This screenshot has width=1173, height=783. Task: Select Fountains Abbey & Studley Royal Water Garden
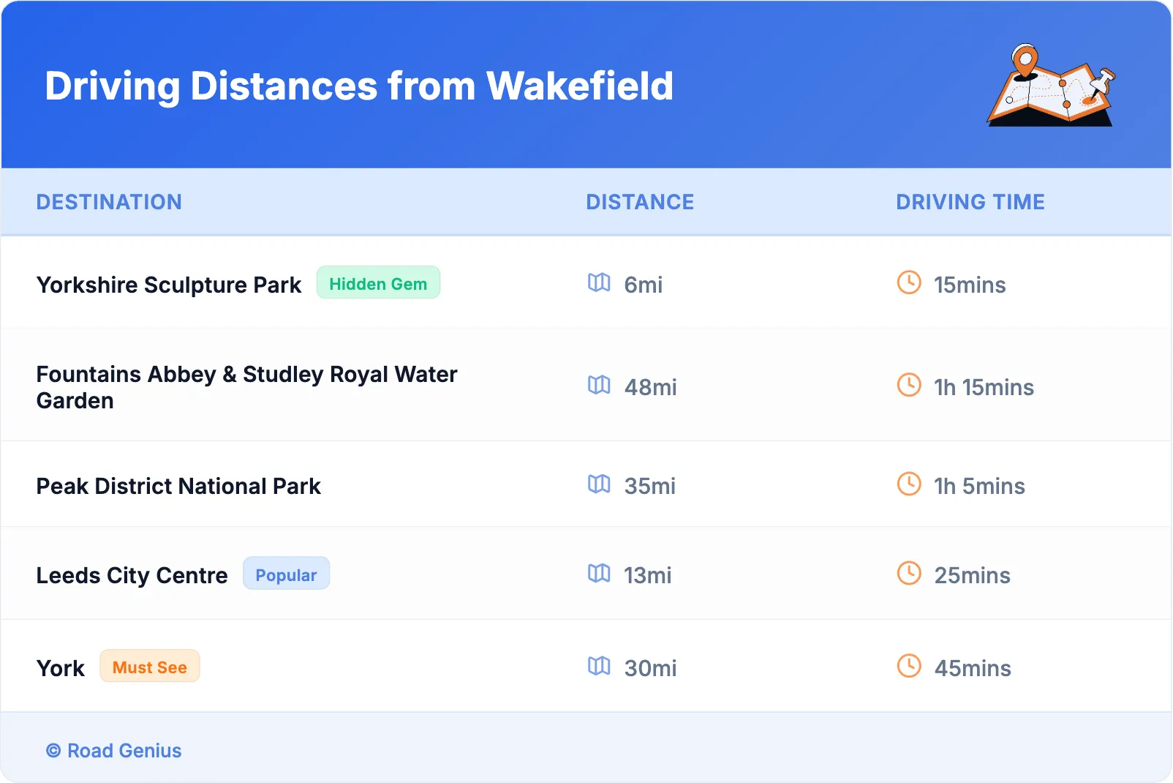[x=246, y=387]
